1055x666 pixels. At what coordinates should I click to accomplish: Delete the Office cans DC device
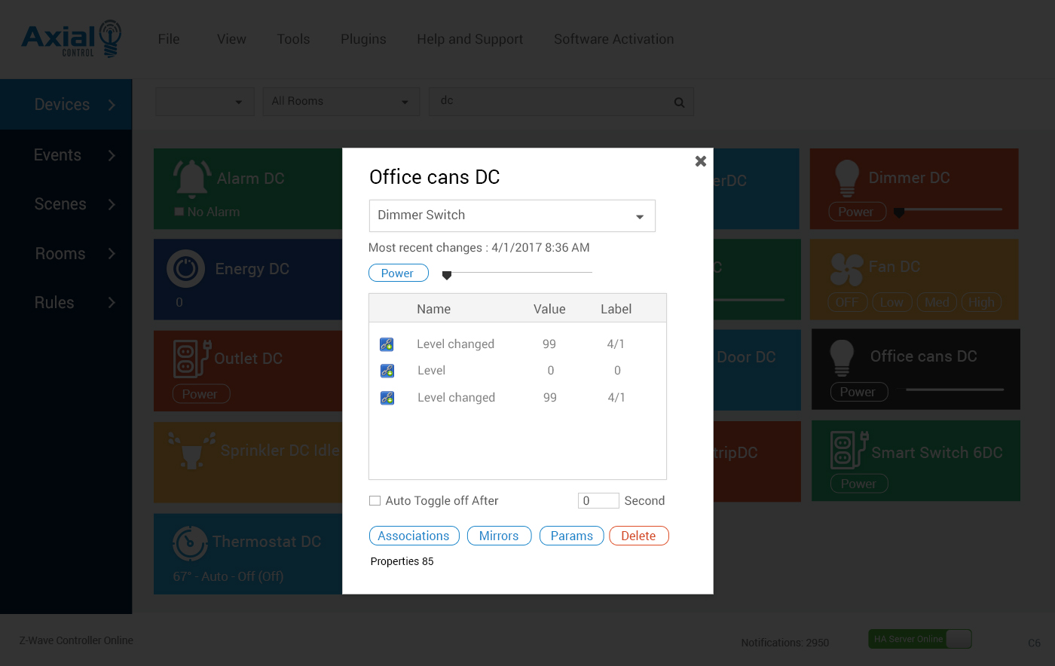[x=639, y=536]
